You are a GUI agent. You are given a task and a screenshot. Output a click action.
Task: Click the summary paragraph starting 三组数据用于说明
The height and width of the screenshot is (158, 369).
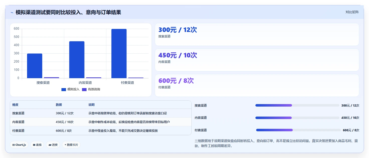276,144
